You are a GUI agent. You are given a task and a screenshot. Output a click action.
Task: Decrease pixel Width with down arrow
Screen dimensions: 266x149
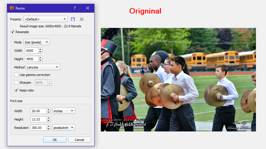point(40,52)
